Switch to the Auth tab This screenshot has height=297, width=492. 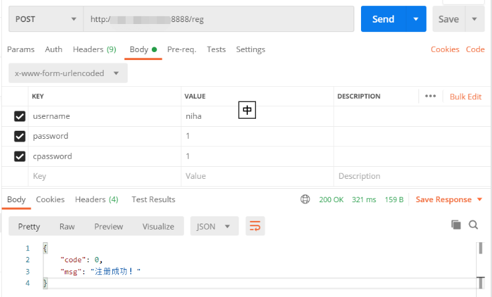tap(53, 49)
